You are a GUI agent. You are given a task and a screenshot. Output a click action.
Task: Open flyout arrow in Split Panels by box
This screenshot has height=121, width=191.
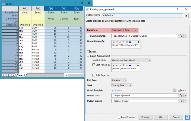(138, 65)
